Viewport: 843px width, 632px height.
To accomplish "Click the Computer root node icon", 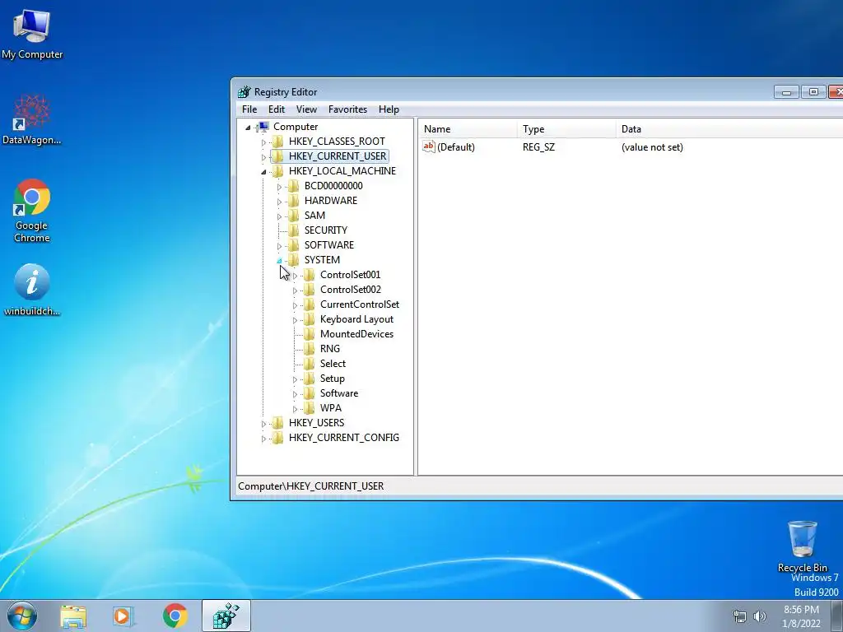I will (x=263, y=127).
